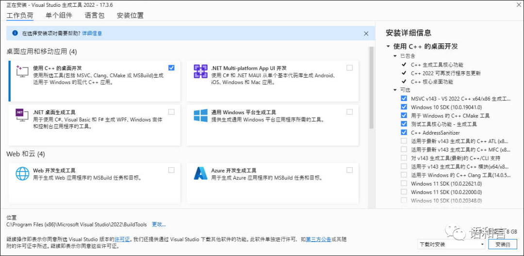This screenshot has width=524, height=256.
Task: Check the .NET Multi-platform App UI 开发 checkbox
Action: pyautogui.click(x=349, y=68)
